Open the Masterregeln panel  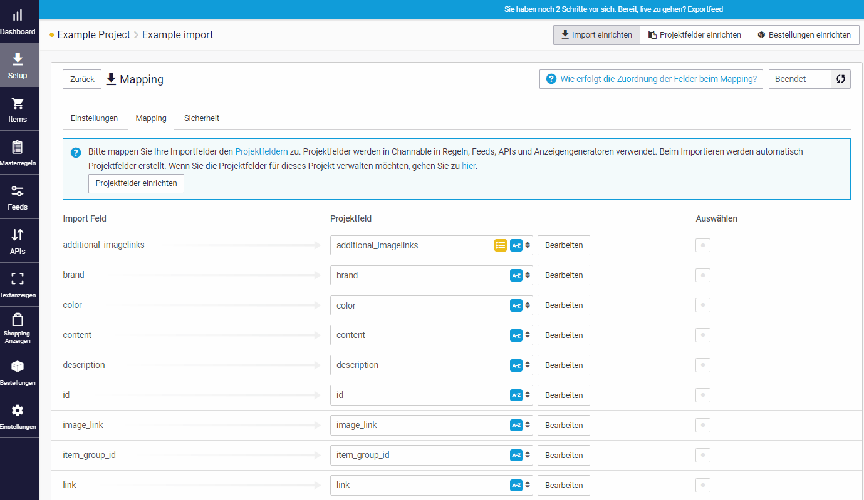(19, 152)
